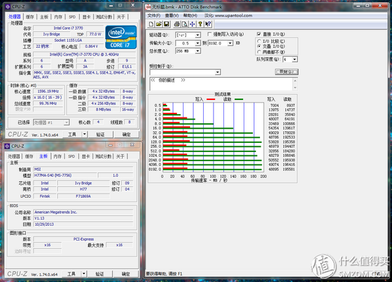Click the 验证 button in upper CPU-Z
Viewport: 392px width, 282px height.
click(x=100, y=134)
